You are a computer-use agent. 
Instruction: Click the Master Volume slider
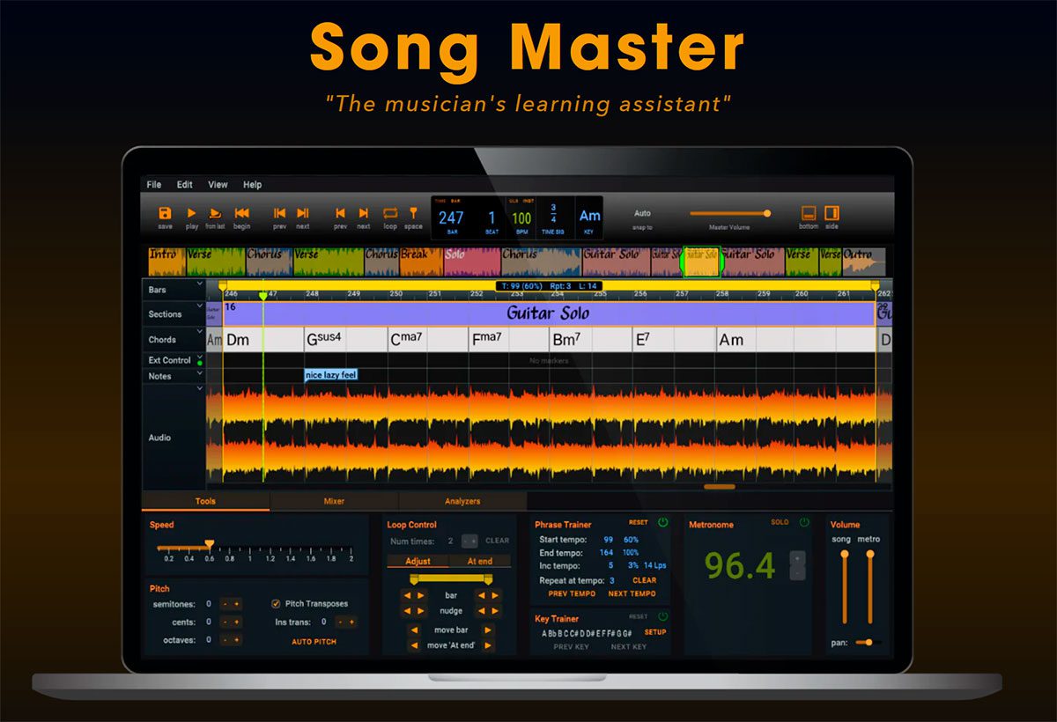pos(729,213)
